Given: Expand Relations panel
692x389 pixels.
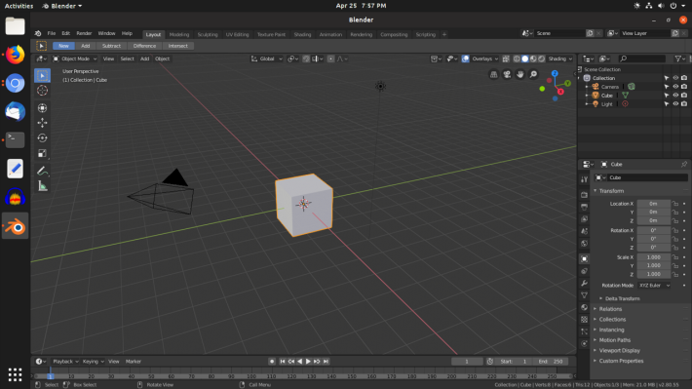Looking at the screenshot, I should pyautogui.click(x=610, y=309).
